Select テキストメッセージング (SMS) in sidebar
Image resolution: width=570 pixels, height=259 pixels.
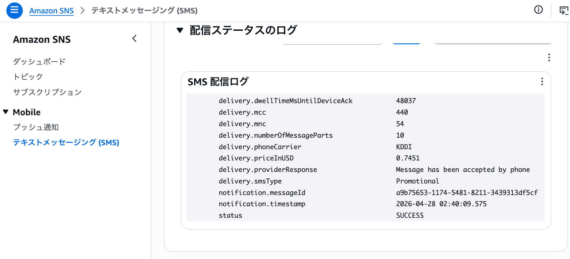pyautogui.click(x=66, y=142)
